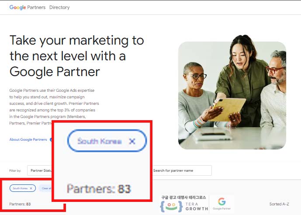The image size is (301, 215).
Task: Focus the Search for partner name field
Action: pos(182,170)
